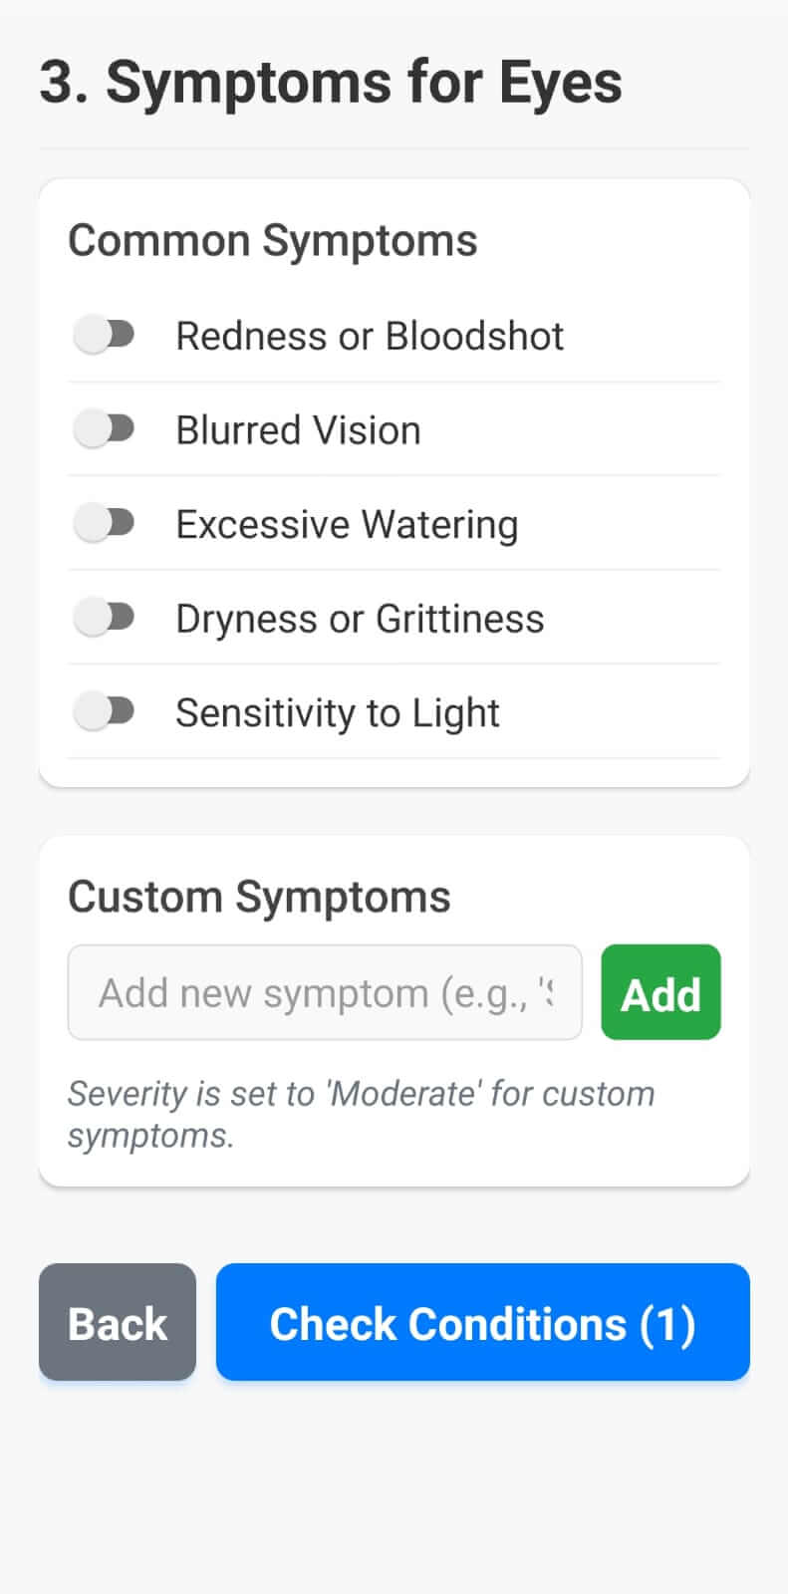Image resolution: width=788 pixels, height=1594 pixels.
Task: Click inside the Custom Symptoms card
Action: (x=394, y=1006)
